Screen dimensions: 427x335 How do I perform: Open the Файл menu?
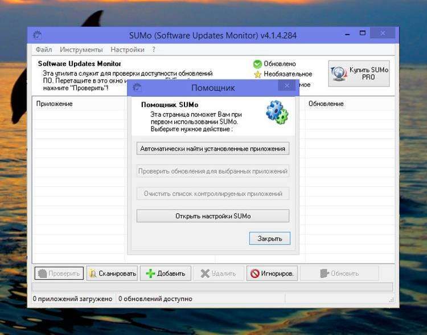click(44, 50)
